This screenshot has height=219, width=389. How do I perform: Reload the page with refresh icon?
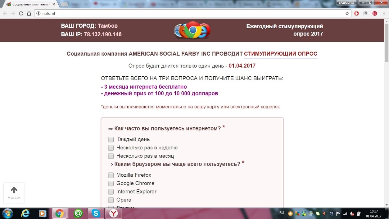click(x=21, y=13)
